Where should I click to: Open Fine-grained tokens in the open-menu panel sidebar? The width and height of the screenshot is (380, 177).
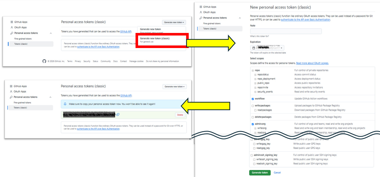[x=23, y=39]
